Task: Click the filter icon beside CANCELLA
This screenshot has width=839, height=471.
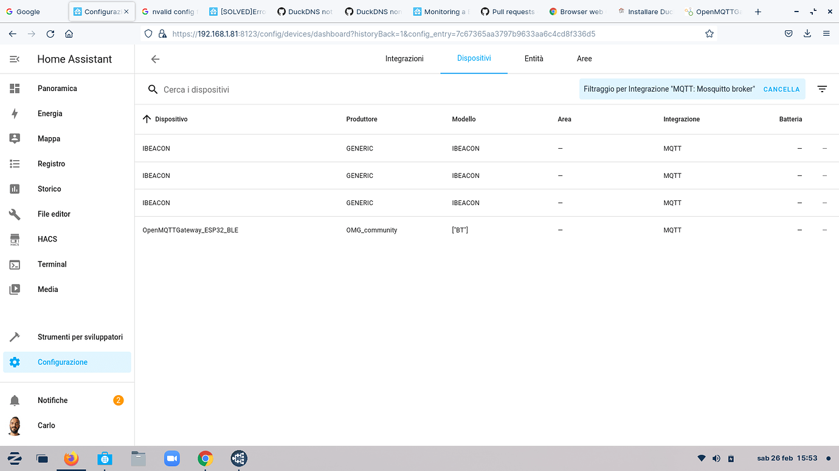Action: click(822, 89)
